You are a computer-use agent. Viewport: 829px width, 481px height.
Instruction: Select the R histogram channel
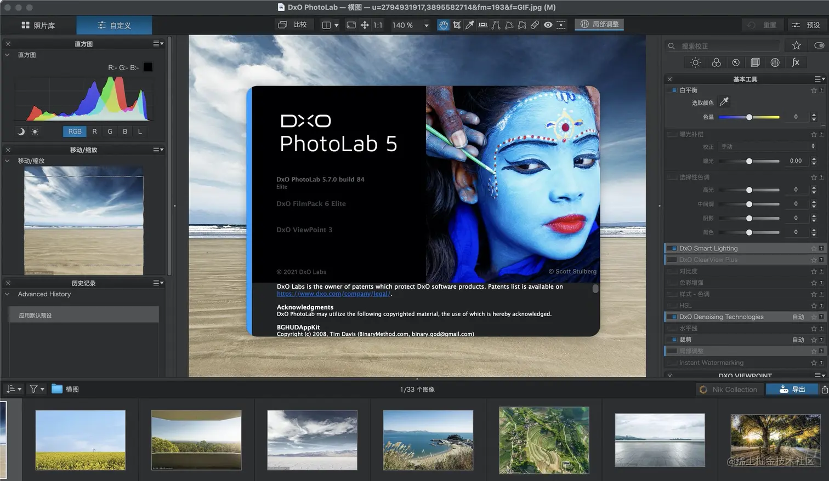pos(94,131)
